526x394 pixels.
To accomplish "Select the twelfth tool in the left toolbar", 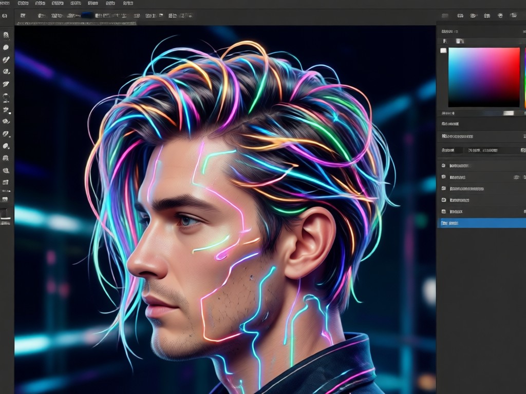I will 6,170.
